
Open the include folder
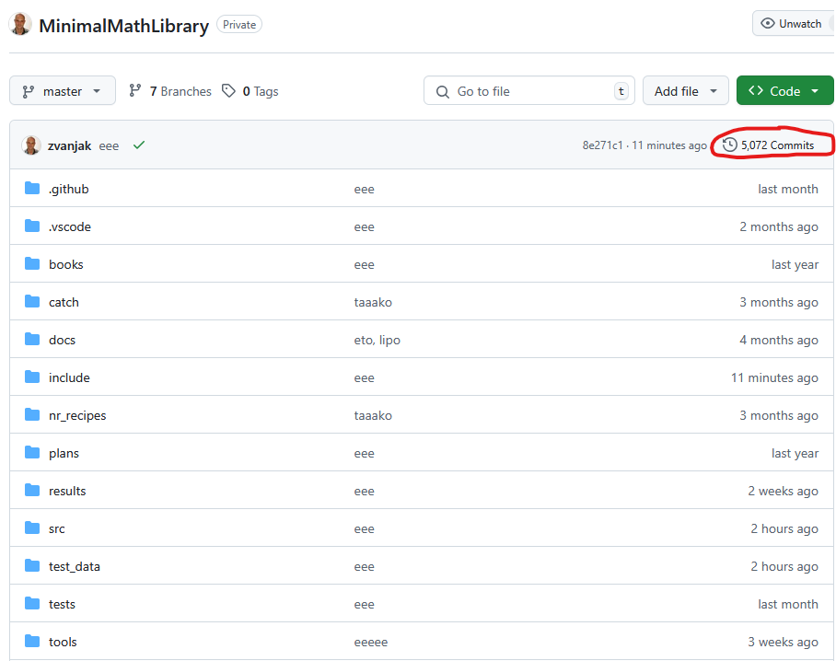[69, 377]
